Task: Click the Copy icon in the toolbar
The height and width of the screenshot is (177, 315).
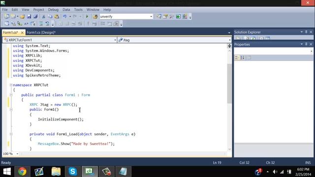Action: (x=50, y=16)
